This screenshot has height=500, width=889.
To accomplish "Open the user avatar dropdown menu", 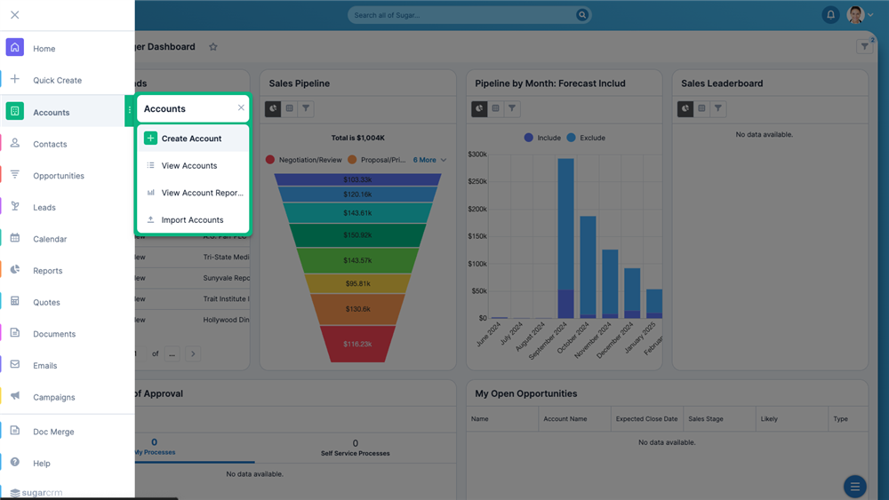I will click(860, 15).
